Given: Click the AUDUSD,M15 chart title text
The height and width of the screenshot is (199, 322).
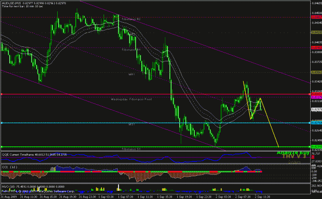Looking at the screenshot, I should click(x=34, y=3).
